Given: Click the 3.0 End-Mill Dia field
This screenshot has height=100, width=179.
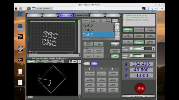Looking at the screenshot, I should coord(128,42).
